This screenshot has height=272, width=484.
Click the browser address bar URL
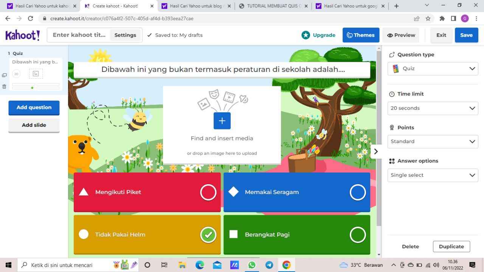(x=122, y=19)
